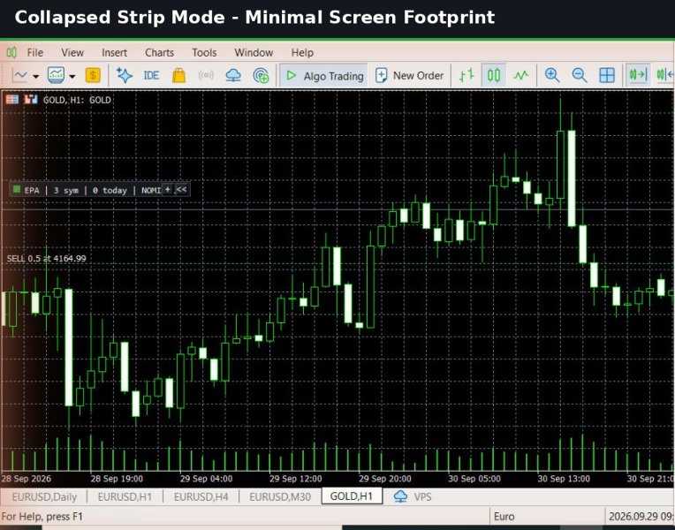Switch to line chart display
This screenshot has height=530, width=675.
(521, 75)
